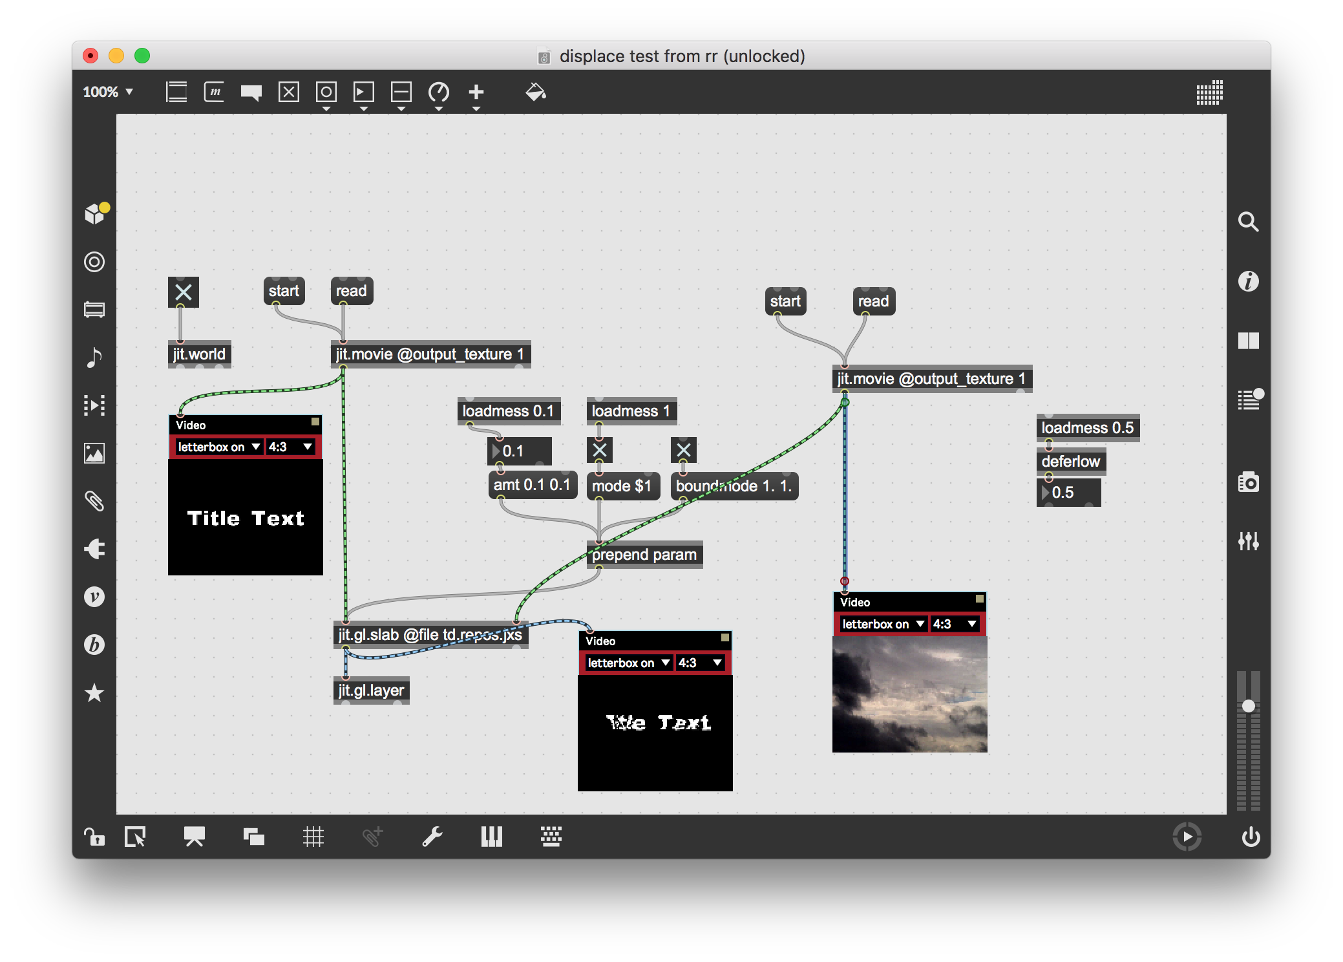This screenshot has width=1343, height=962.
Task: Click the lock patcher icon
Action: pyautogui.click(x=94, y=837)
